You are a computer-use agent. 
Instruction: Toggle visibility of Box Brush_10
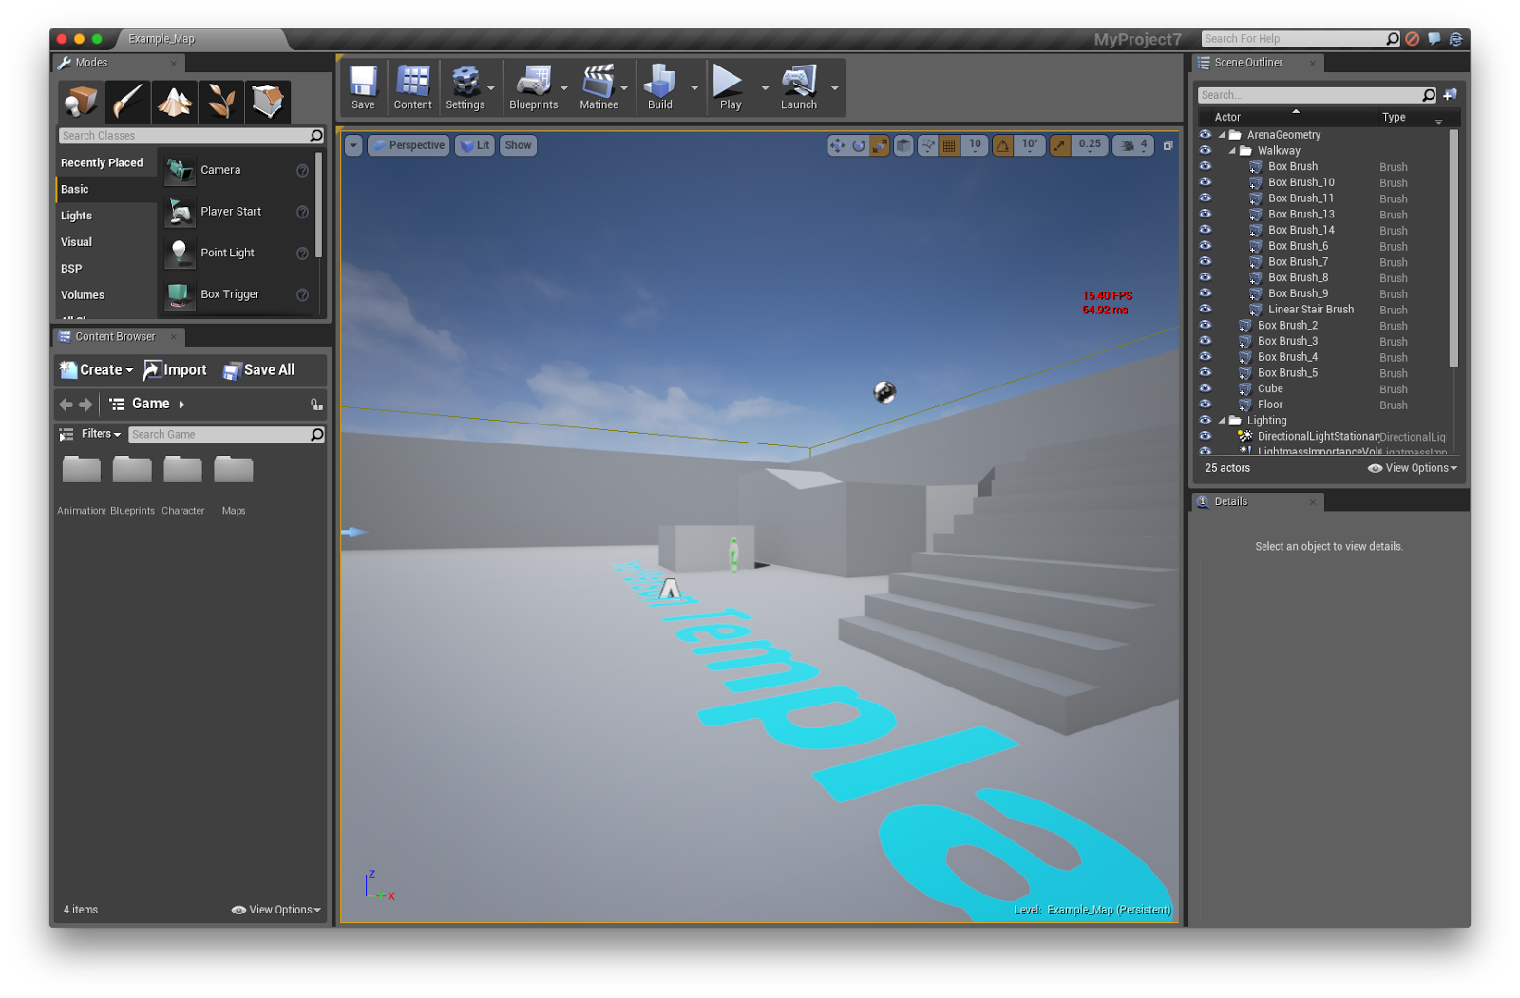pyautogui.click(x=1206, y=182)
